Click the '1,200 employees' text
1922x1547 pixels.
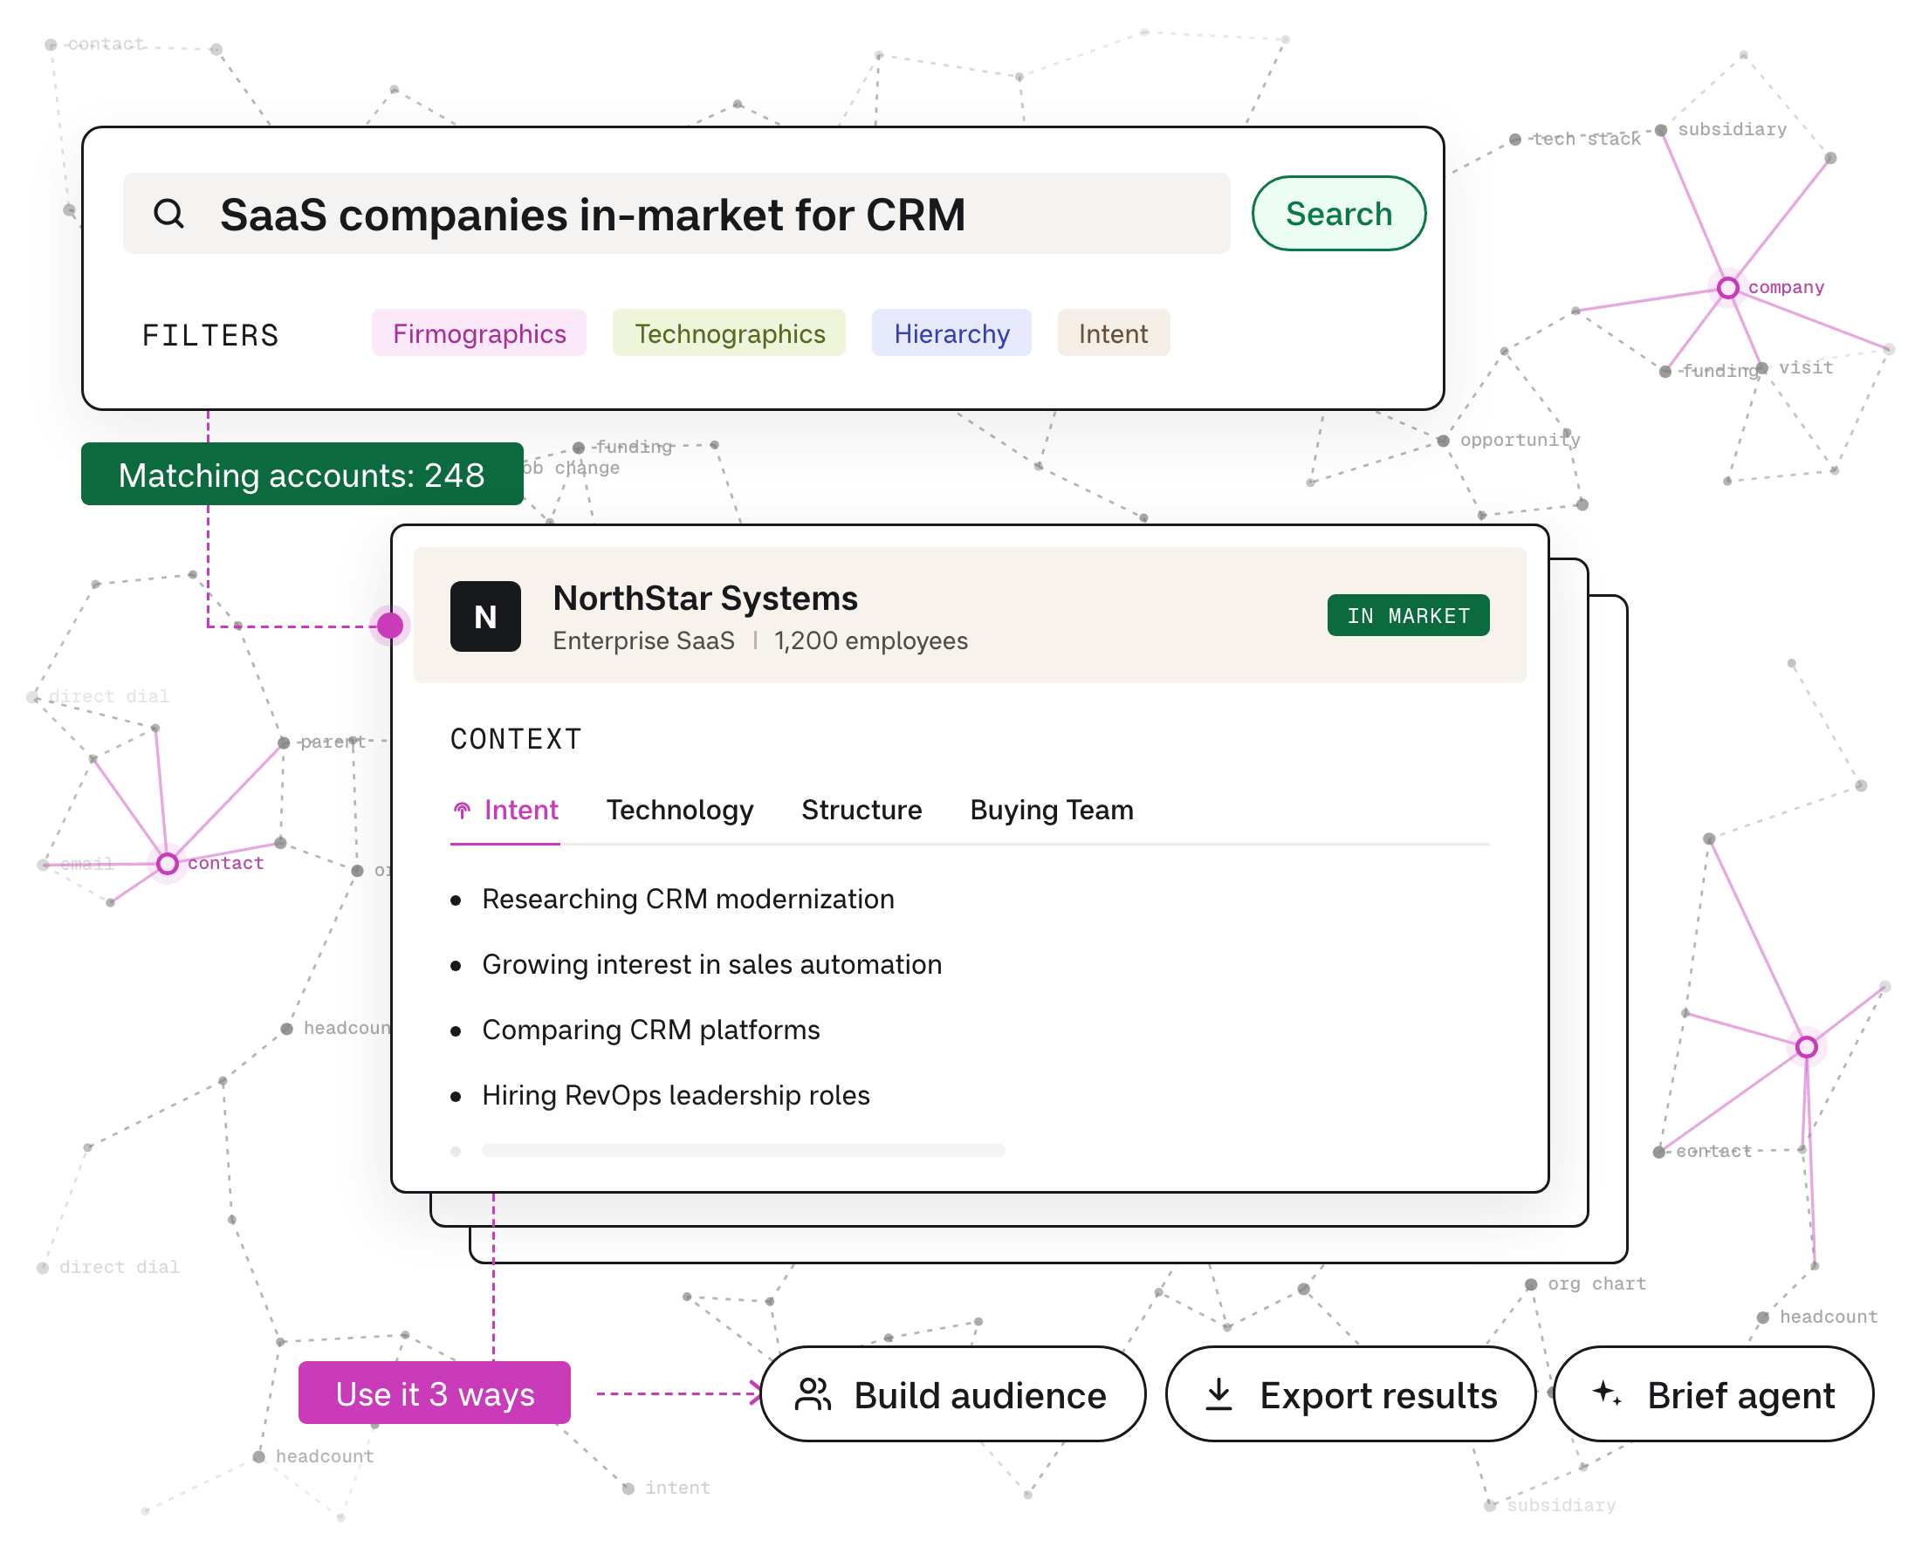tap(871, 640)
